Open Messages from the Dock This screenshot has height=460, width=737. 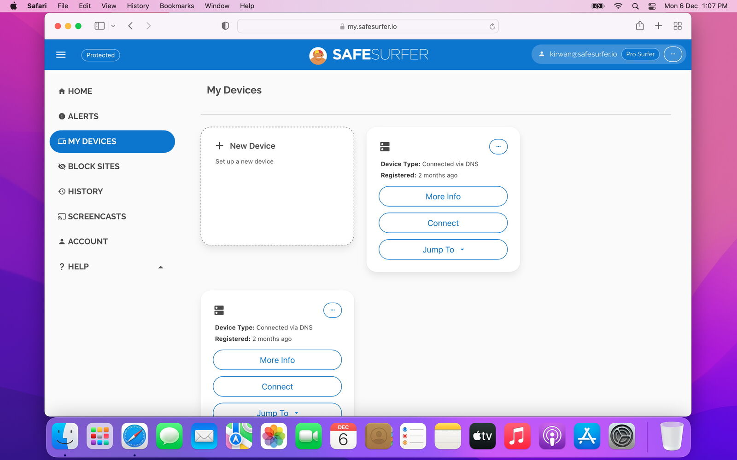(170, 436)
